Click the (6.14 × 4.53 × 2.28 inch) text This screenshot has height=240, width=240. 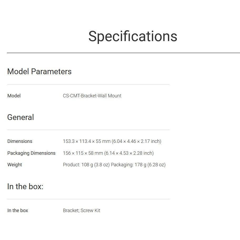pos(129,153)
